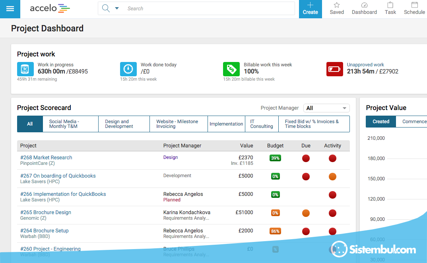
Task: Click the red Due indicator for #264
Action: (x=306, y=232)
